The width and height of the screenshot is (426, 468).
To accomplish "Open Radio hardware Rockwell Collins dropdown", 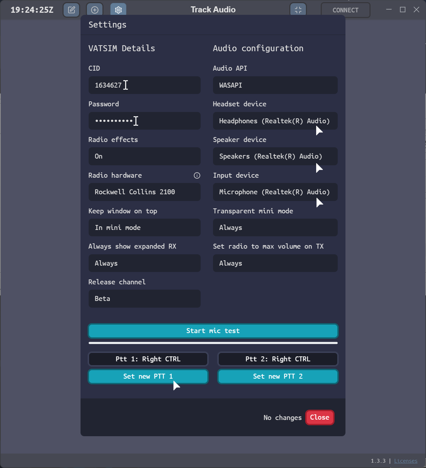I will (144, 192).
